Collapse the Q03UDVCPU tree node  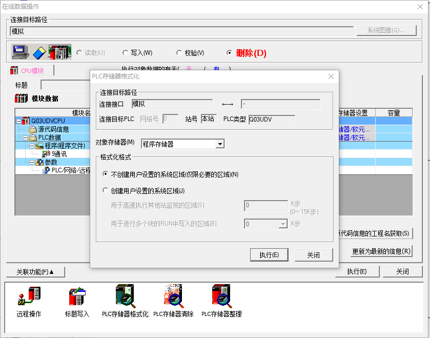(x=19, y=121)
